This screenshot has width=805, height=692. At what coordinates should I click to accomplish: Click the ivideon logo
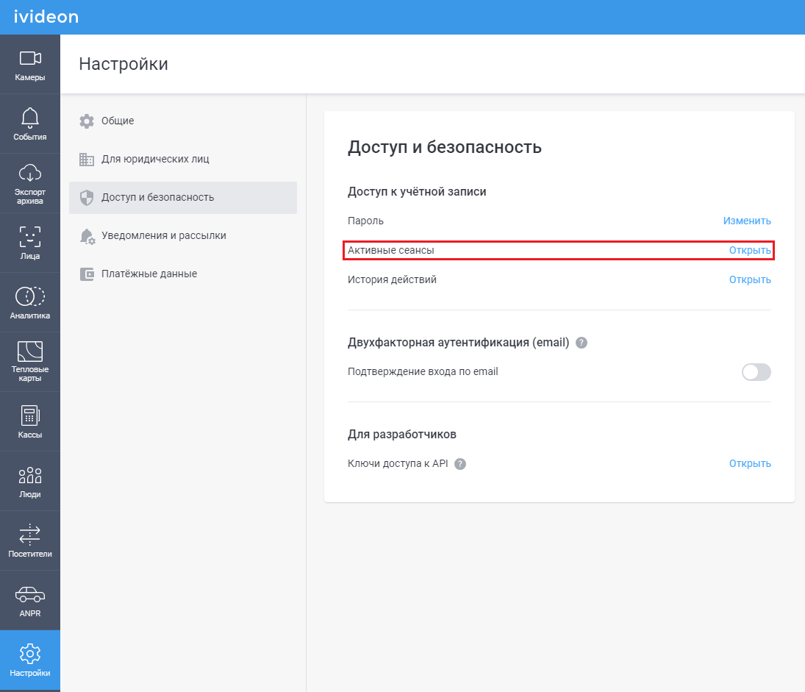click(46, 16)
